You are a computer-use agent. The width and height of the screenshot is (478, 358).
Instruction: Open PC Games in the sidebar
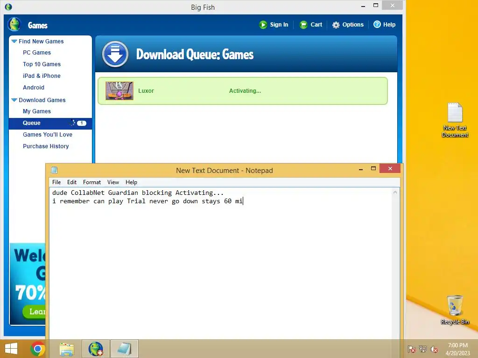(37, 53)
